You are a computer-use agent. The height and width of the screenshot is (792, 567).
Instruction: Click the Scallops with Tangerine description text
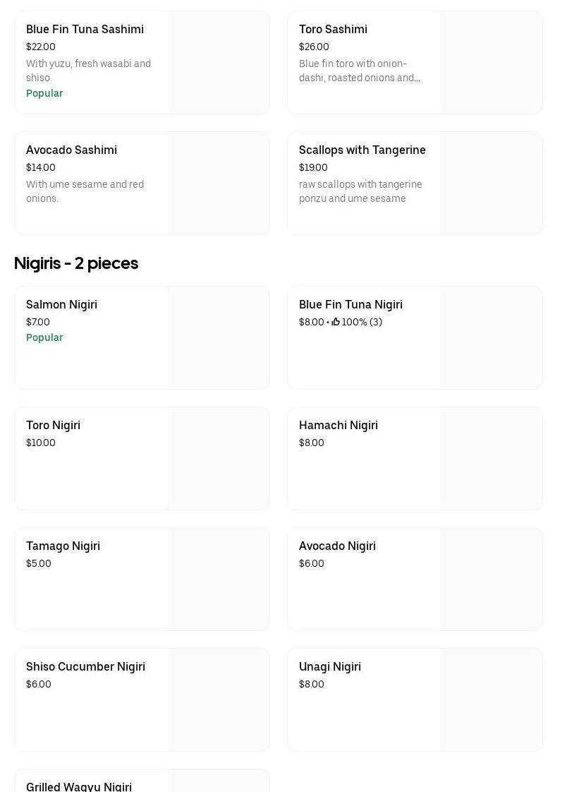[x=360, y=191]
